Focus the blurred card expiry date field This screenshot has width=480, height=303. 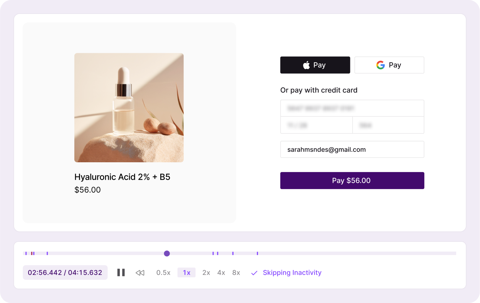[x=316, y=125]
